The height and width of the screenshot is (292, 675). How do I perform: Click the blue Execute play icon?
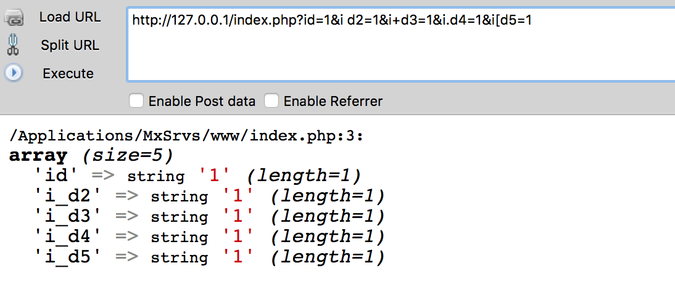[14, 73]
